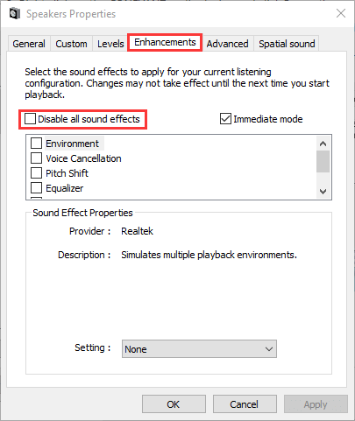Tick the Pitch Shift checkbox
Image resolution: width=355 pixels, height=421 pixels.
tap(36, 173)
